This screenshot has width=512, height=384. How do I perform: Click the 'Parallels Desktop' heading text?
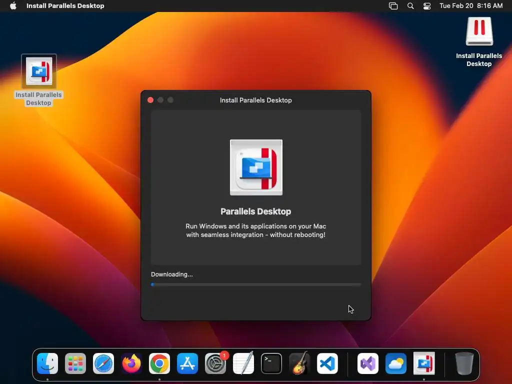(255, 211)
